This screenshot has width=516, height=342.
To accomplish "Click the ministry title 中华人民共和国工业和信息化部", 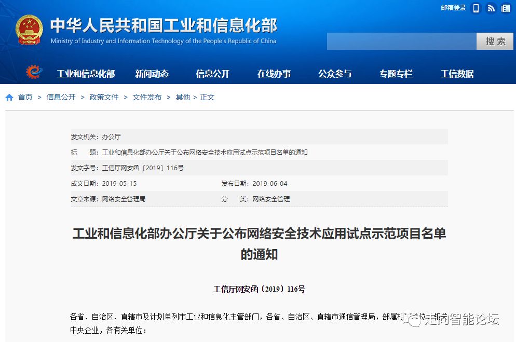I will (164, 25).
